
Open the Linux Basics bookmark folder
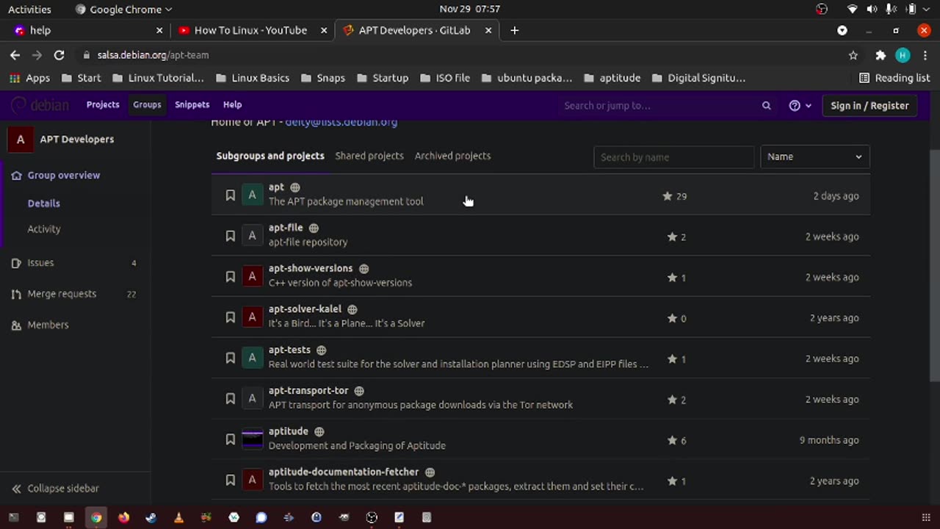click(x=253, y=78)
